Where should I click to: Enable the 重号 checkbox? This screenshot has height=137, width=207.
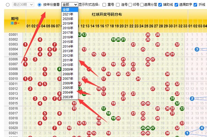coord(104,5)
